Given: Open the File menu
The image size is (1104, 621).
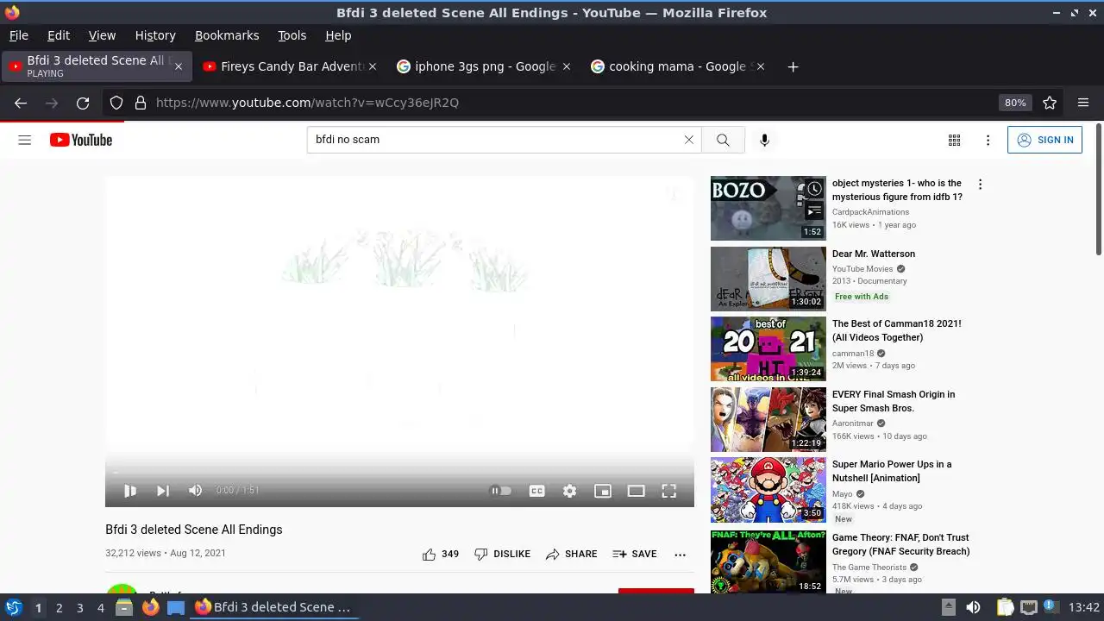Looking at the screenshot, I should coord(18,35).
